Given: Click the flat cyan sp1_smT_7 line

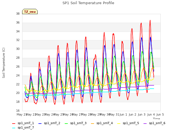Looking at the screenshot, I should [89, 93].
